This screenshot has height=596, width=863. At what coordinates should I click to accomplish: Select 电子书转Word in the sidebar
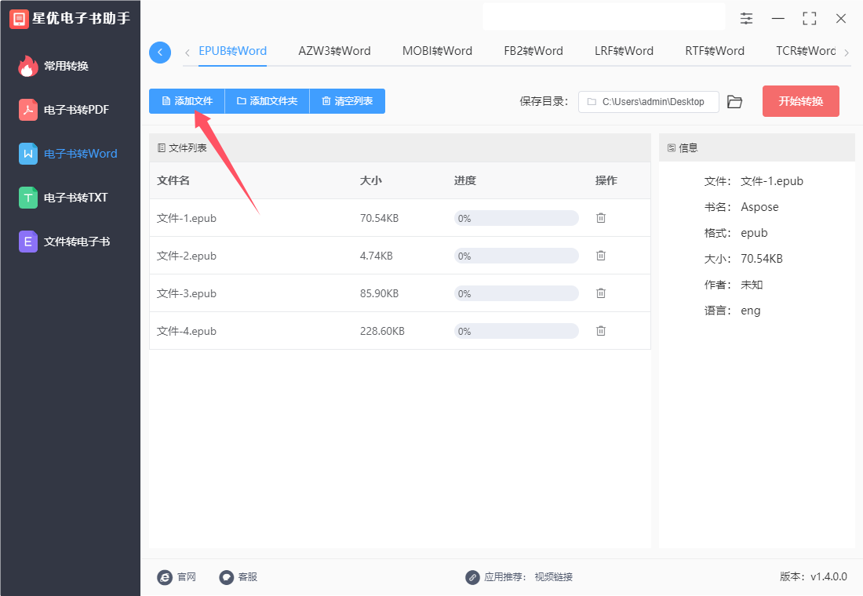tap(80, 154)
